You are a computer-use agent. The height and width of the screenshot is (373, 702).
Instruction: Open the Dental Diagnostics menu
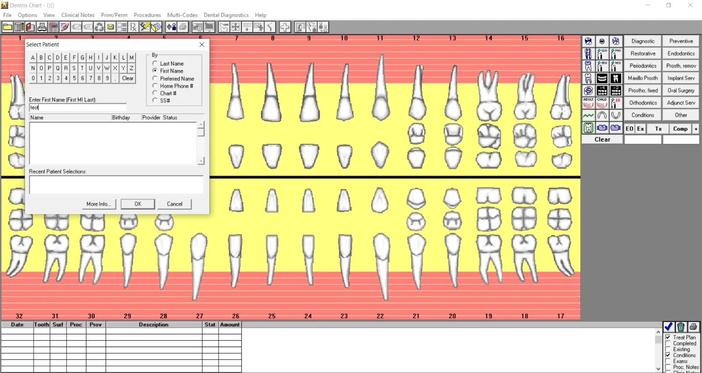pyautogui.click(x=226, y=15)
